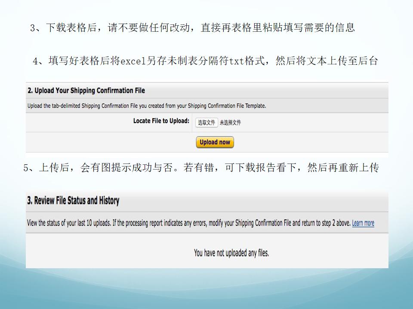Click 'You have not uploaded any files.' message

231,253
